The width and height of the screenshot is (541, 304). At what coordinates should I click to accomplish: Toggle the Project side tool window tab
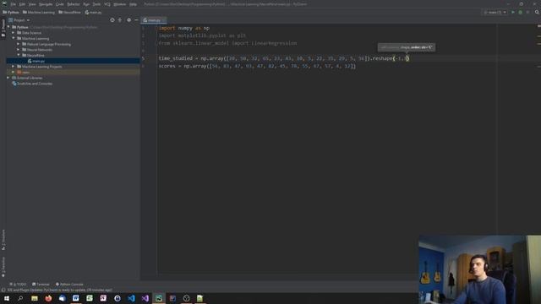pos(3,28)
